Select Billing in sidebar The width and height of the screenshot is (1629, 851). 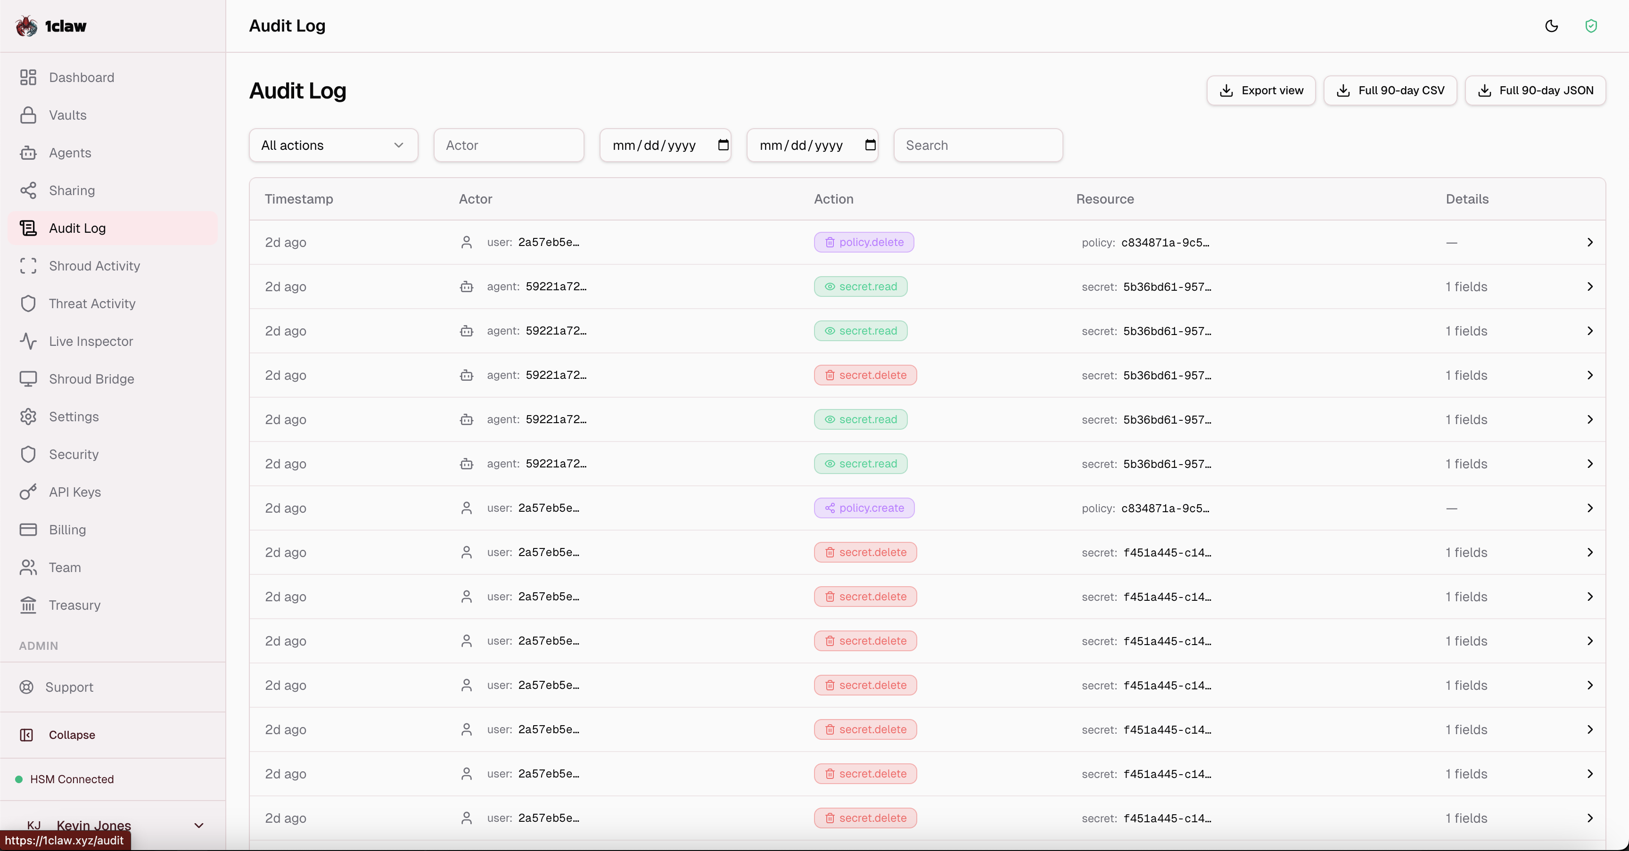[x=67, y=530]
